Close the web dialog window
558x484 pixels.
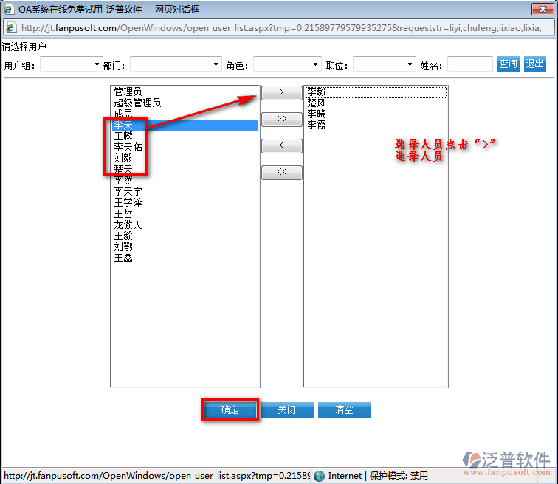click(542, 10)
